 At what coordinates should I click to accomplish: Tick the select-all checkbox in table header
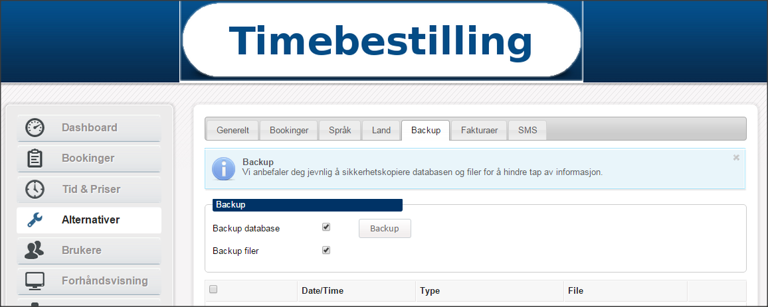pyautogui.click(x=213, y=289)
